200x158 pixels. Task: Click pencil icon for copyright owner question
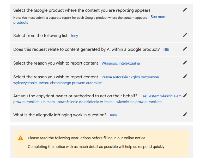pos(185,95)
